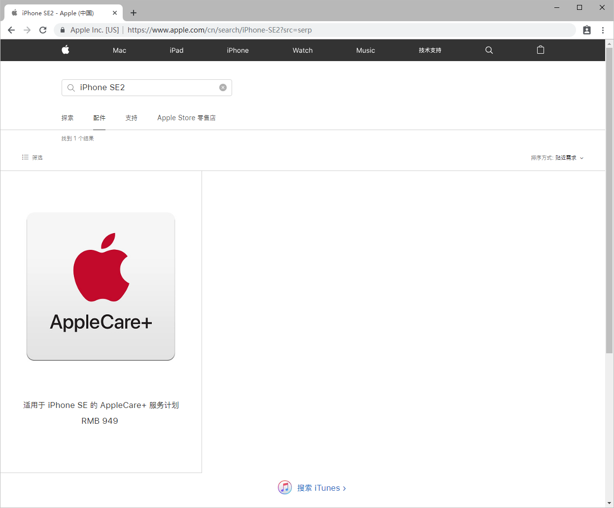
Task: Select the 支持 tab
Action: pos(131,118)
